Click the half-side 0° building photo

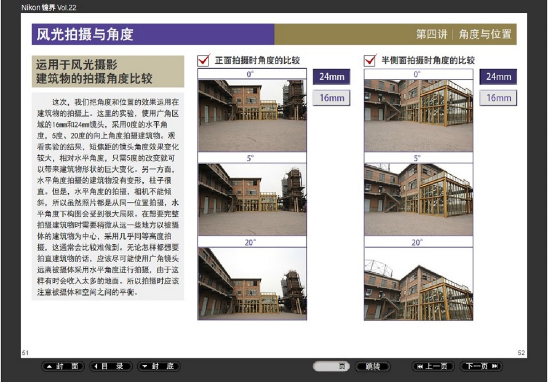coord(418,115)
